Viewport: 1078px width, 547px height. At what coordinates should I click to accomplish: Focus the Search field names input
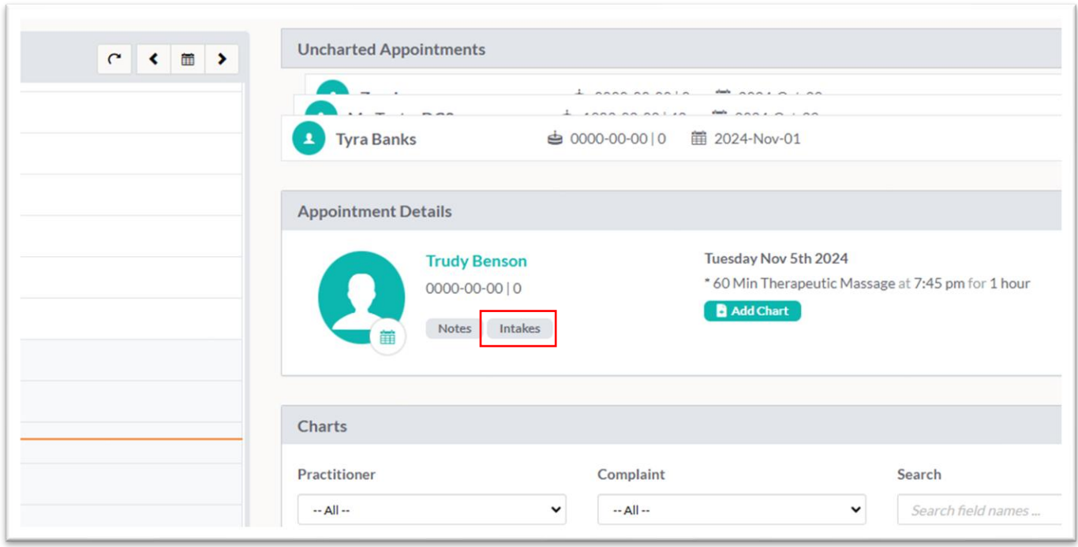coord(979,510)
